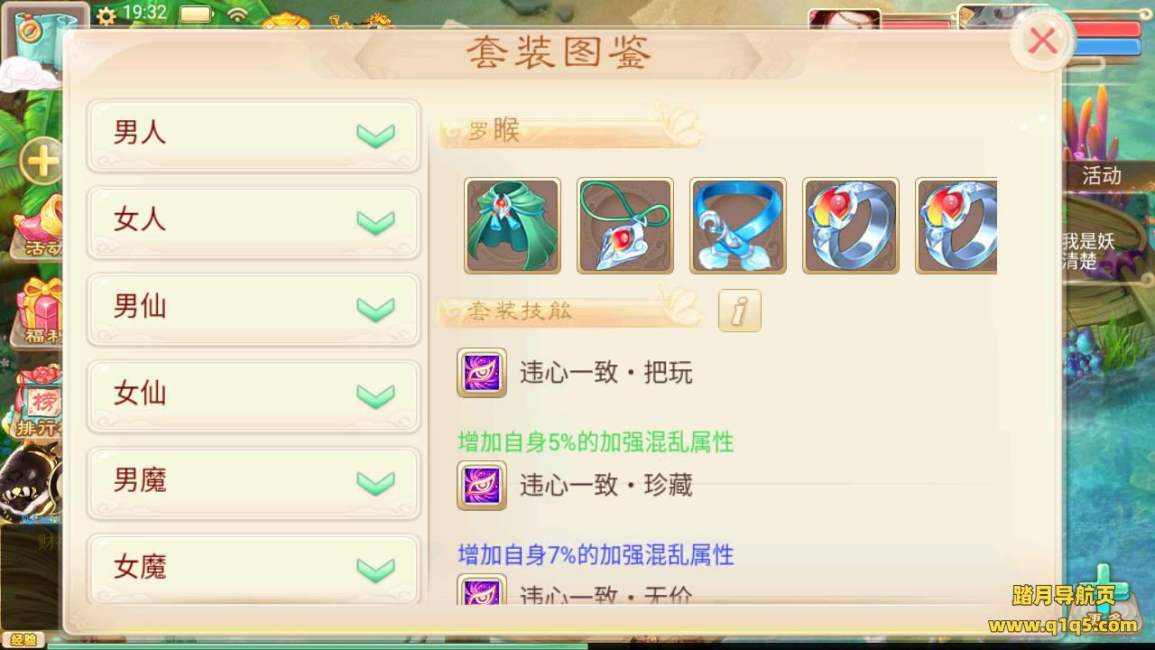
Task: Select the green cloak armor icon
Action: click(x=513, y=226)
